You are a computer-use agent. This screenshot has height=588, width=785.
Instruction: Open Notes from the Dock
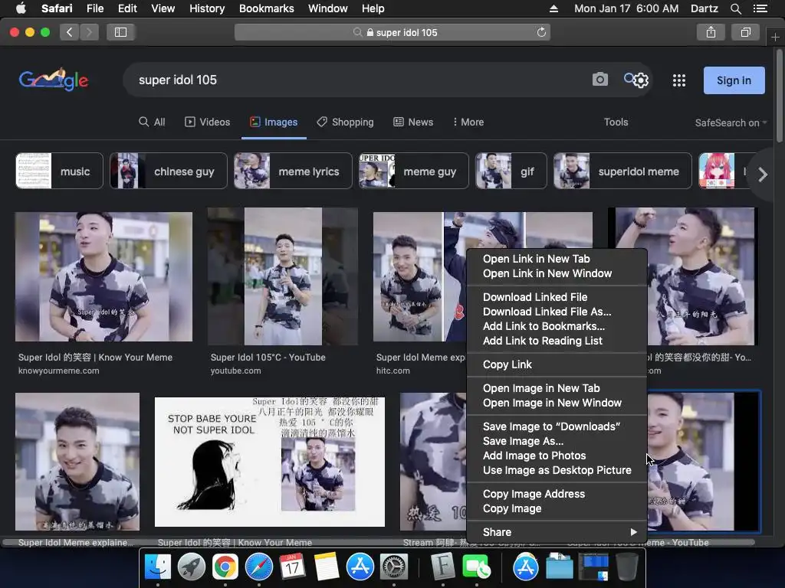click(x=327, y=567)
